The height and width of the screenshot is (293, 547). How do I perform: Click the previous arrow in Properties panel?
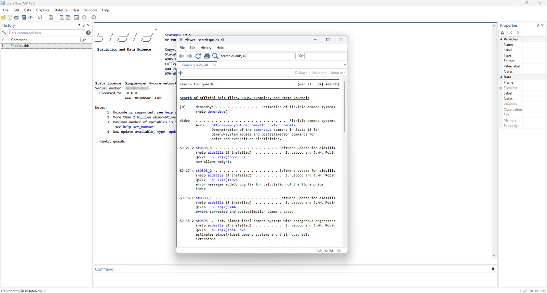pyautogui.click(x=511, y=33)
